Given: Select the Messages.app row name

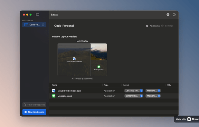Looking at the screenshot, I should pos(65,96).
